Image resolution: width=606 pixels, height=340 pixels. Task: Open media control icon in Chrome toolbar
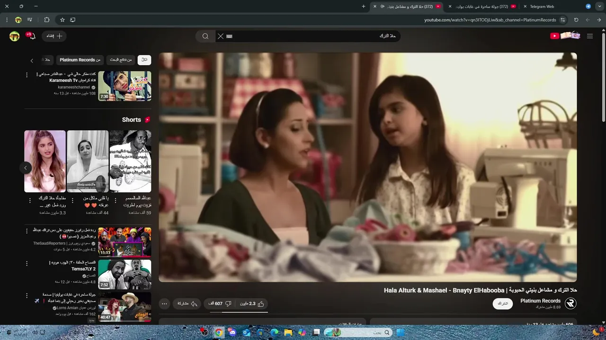click(x=30, y=20)
